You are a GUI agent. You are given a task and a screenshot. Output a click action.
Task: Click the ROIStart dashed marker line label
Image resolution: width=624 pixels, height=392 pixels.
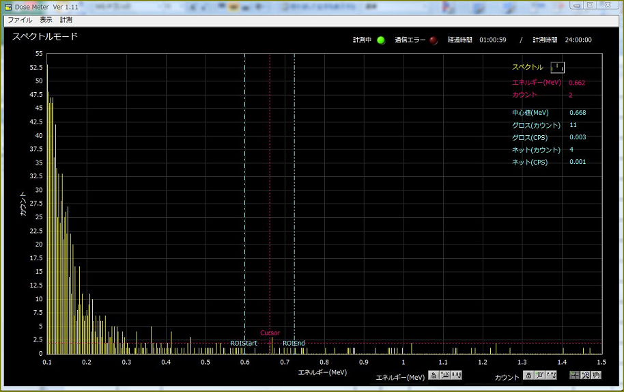click(x=244, y=343)
